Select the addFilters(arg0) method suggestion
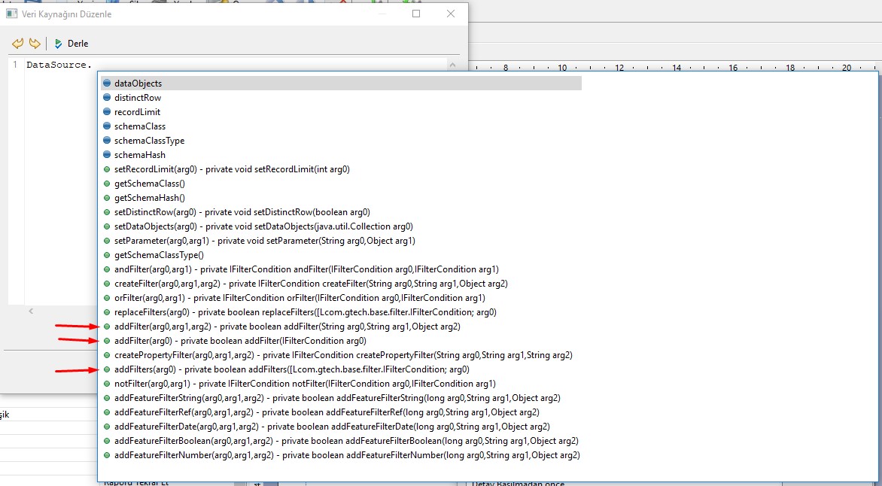Viewport: 882px width, 486px height. pos(291,369)
